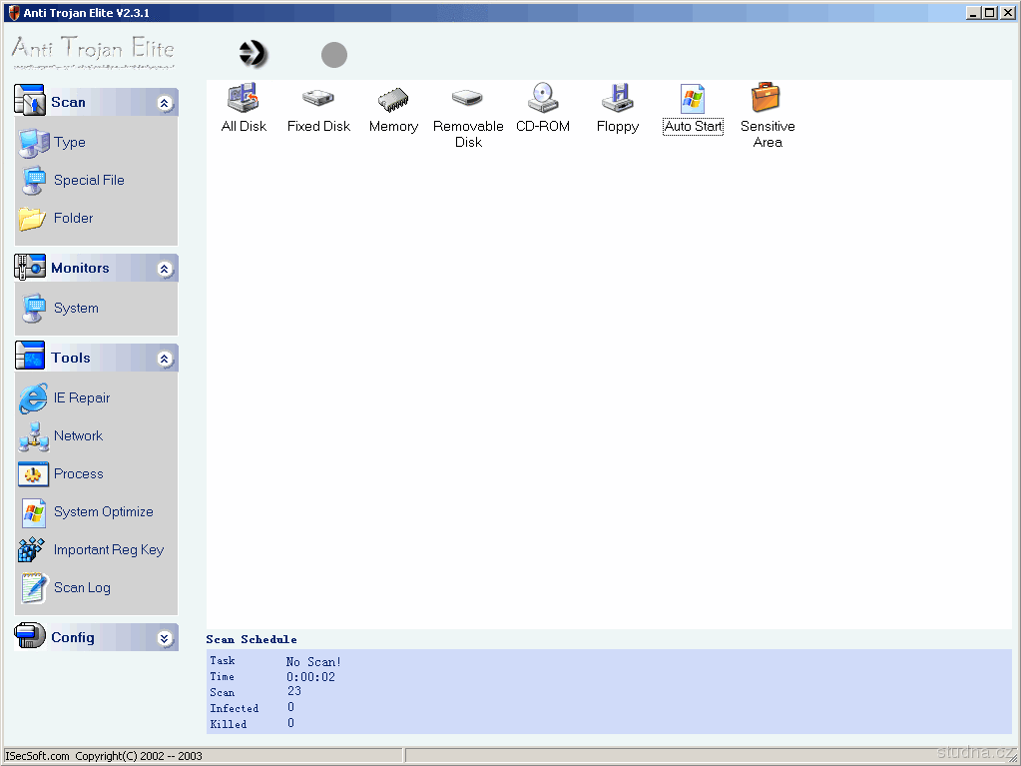Open the Process tool icon
Screen dimensions: 1021x766
pyautogui.click(x=33, y=474)
